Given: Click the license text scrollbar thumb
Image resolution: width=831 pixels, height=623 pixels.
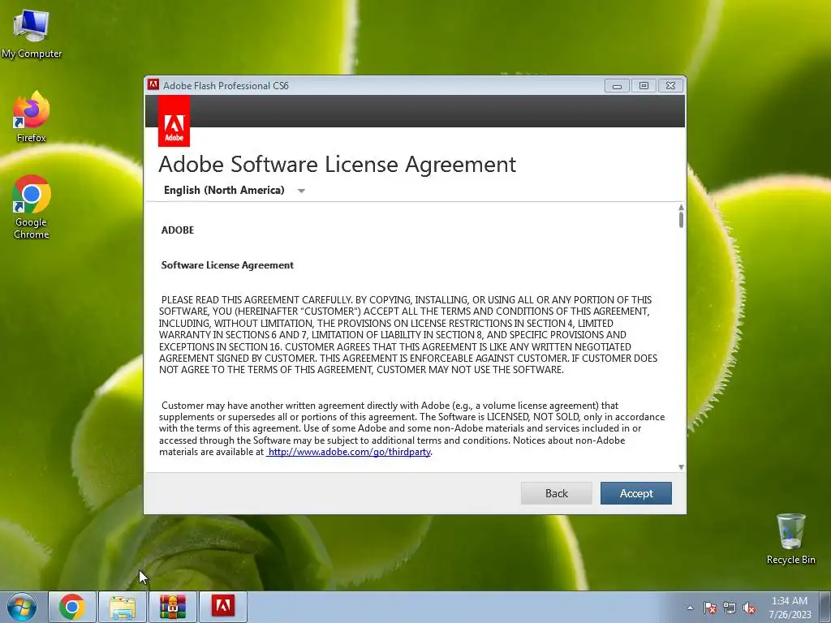Looking at the screenshot, I should coord(681,219).
